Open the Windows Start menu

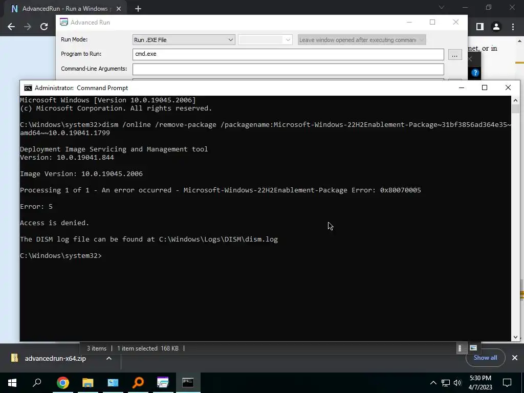(x=12, y=382)
